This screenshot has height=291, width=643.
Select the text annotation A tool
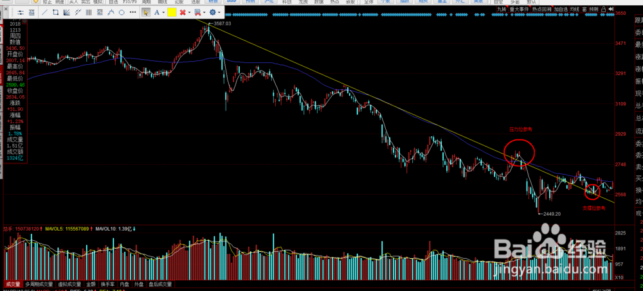157,12
